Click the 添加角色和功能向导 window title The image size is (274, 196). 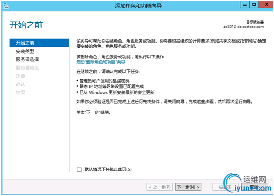tap(138, 6)
